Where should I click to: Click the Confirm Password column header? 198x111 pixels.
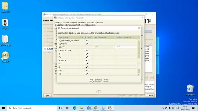[126, 37]
